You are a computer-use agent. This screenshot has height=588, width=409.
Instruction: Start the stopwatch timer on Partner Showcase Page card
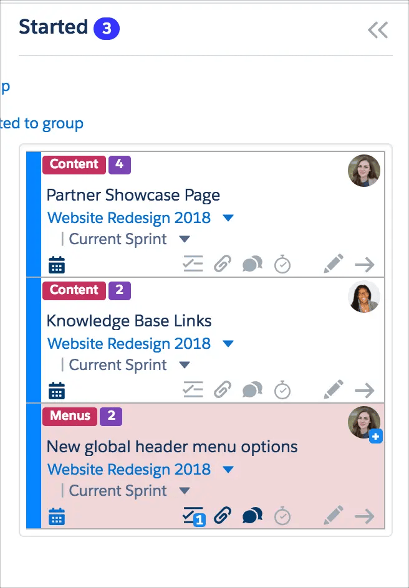click(x=282, y=263)
